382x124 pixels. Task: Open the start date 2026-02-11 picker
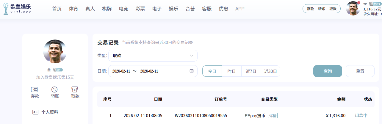(x=120, y=71)
